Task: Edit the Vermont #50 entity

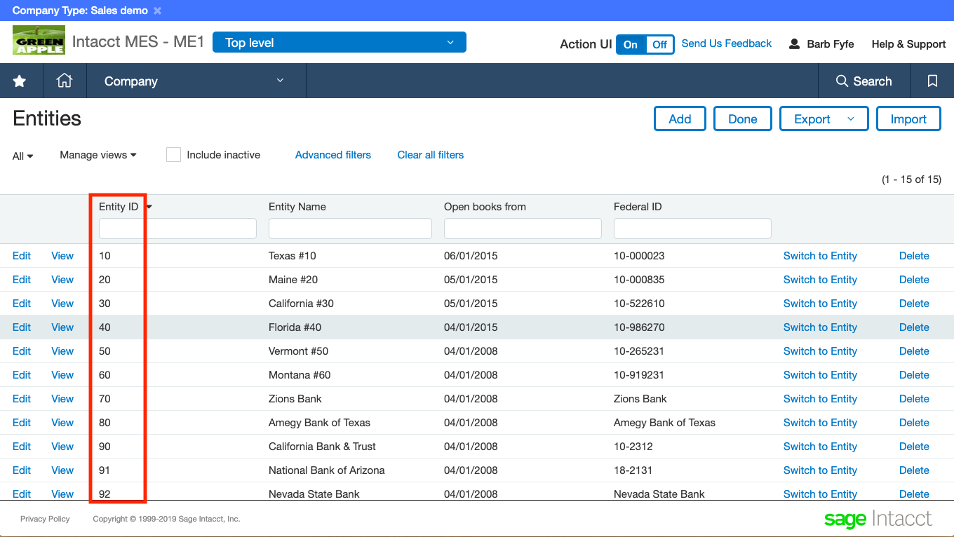Action: [x=22, y=351]
